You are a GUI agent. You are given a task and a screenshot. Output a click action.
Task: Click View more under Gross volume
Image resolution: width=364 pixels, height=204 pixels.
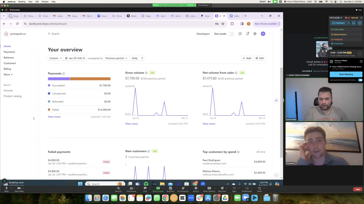[131, 124]
